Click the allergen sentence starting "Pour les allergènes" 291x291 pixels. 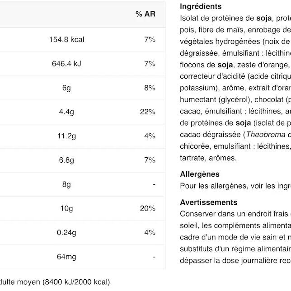[x=235, y=186]
